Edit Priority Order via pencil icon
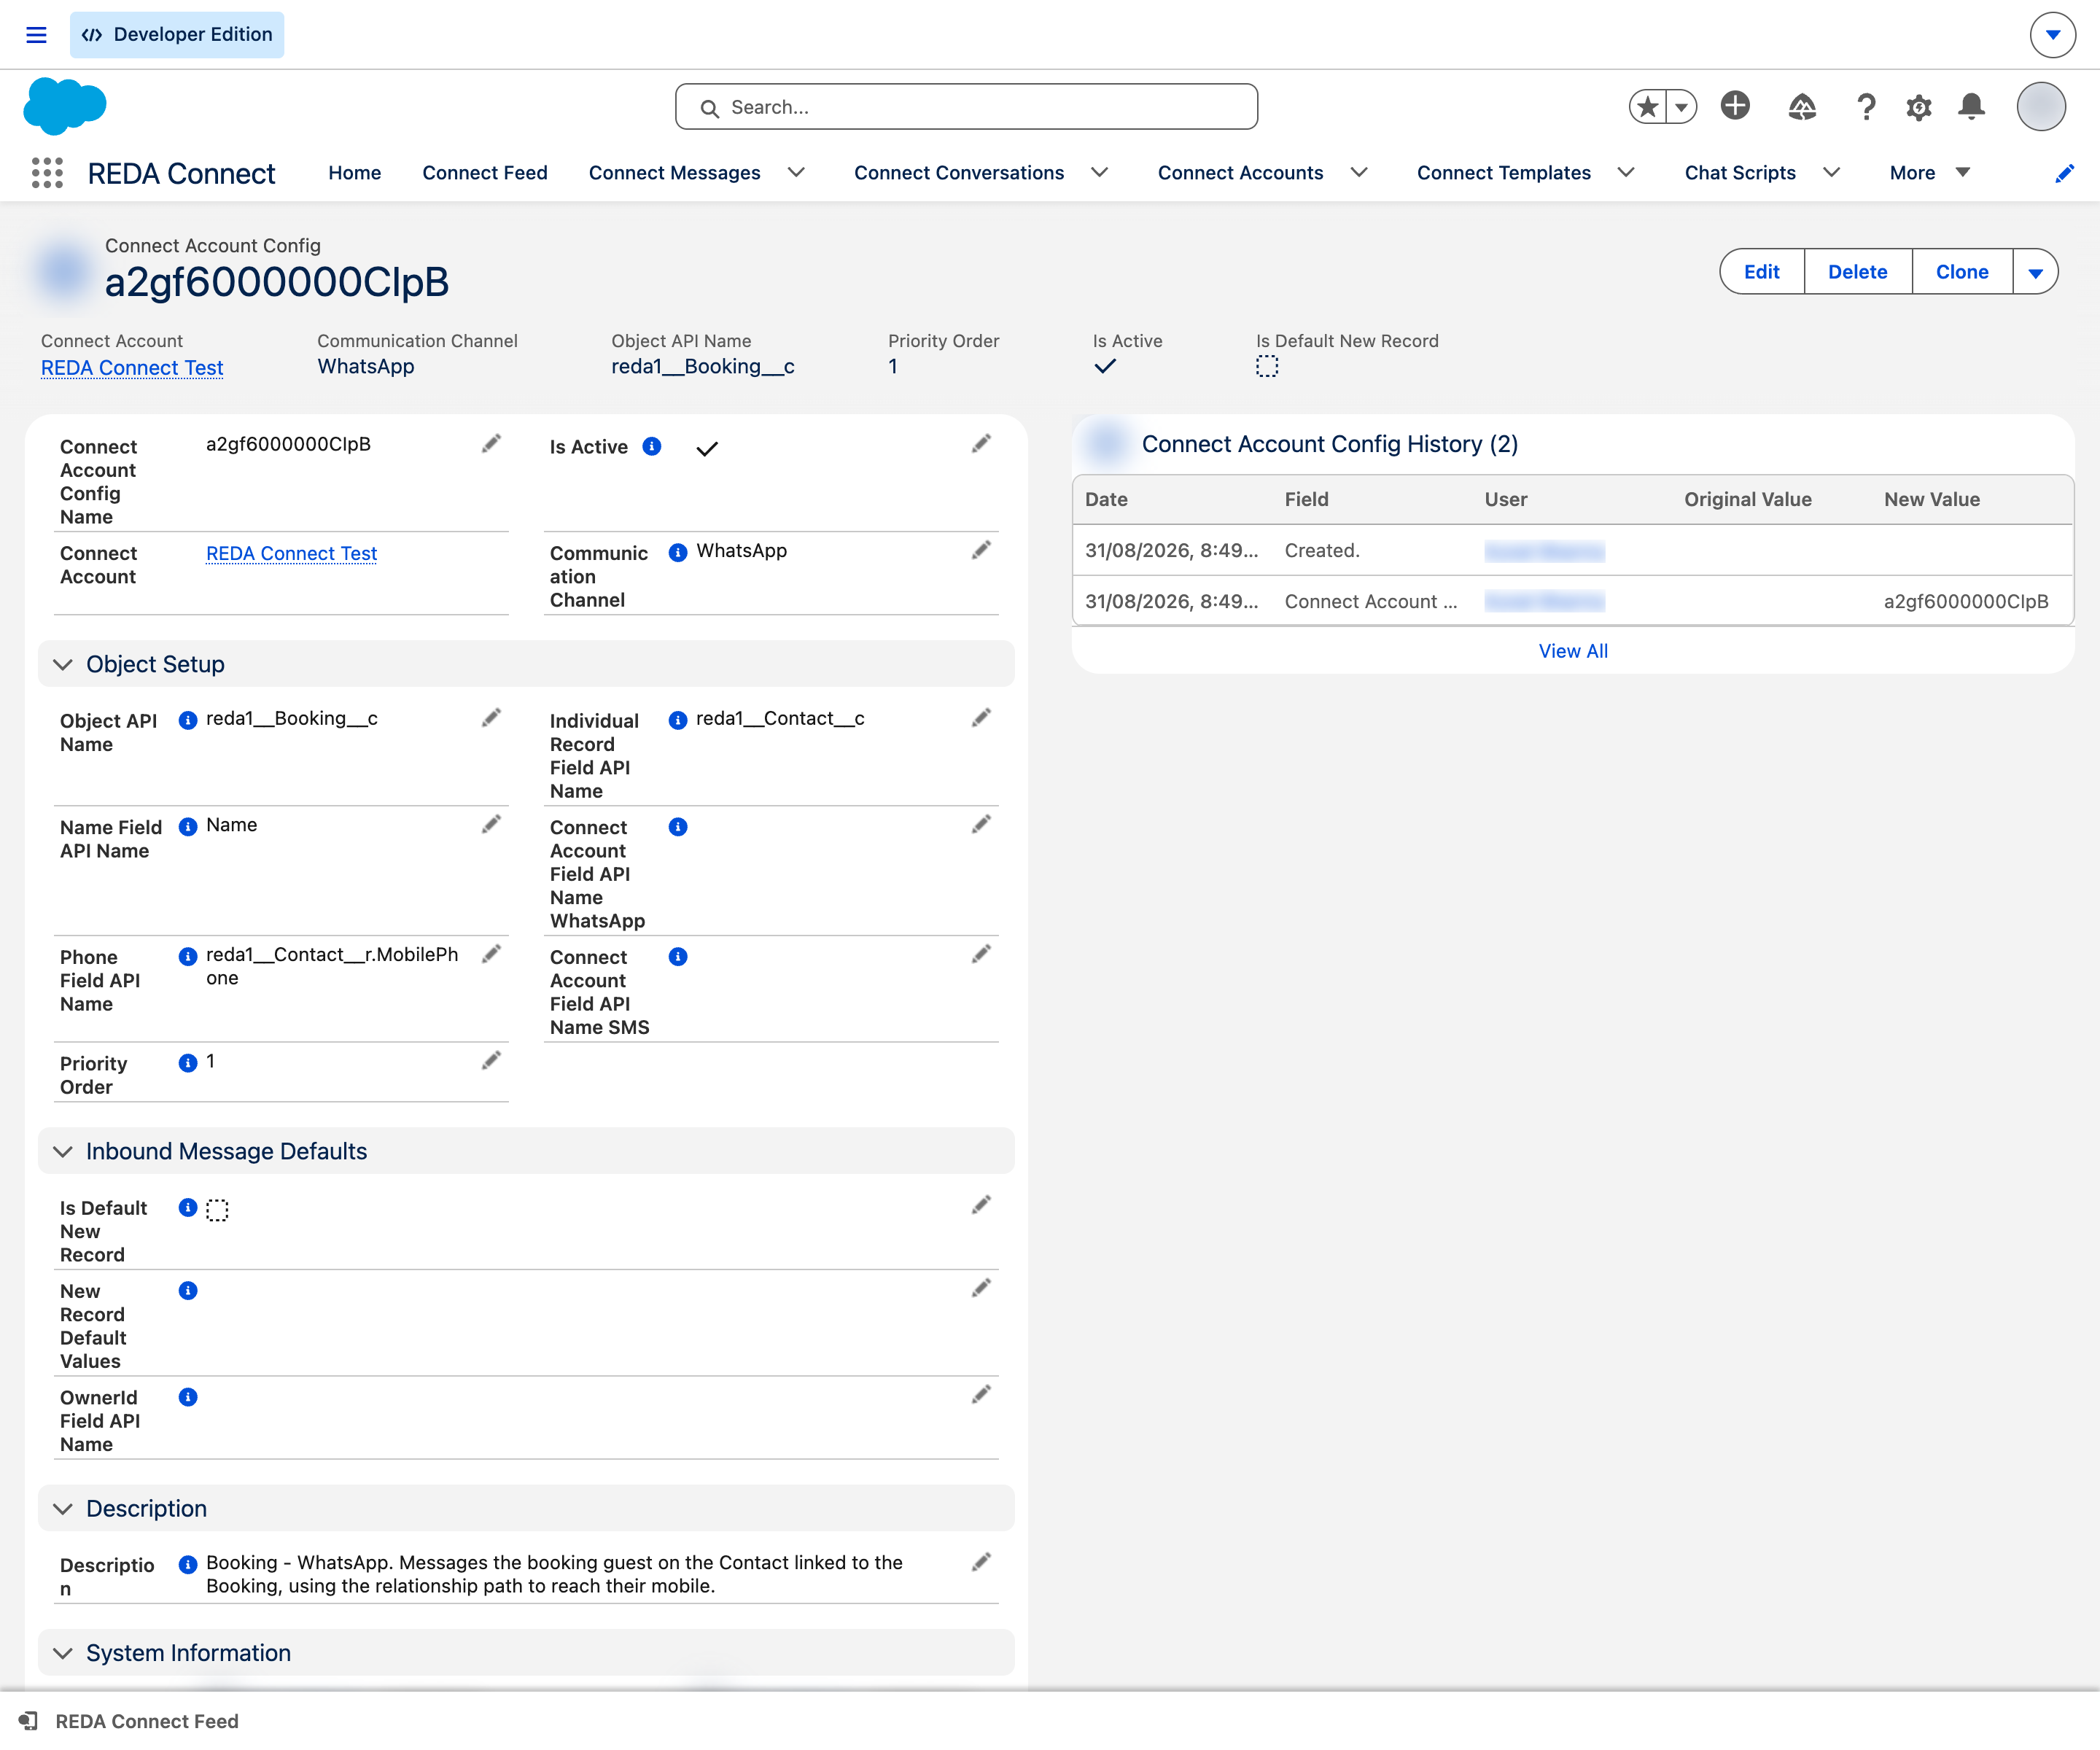The height and width of the screenshot is (1750, 2100). 491,1061
